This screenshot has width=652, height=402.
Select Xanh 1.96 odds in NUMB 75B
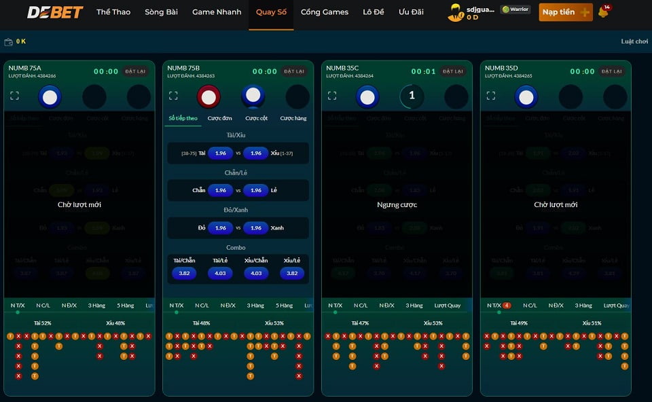click(x=255, y=227)
